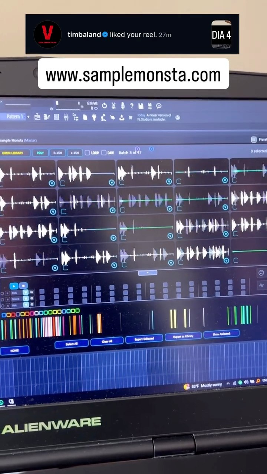Image resolution: width=267 pixels, height=474 pixels.
Task: Pick the last green color swatch in row
Action: point(78,310)
